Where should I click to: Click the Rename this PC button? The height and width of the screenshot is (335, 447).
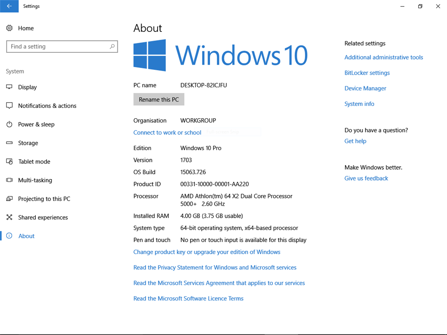(x=159, y=99)
